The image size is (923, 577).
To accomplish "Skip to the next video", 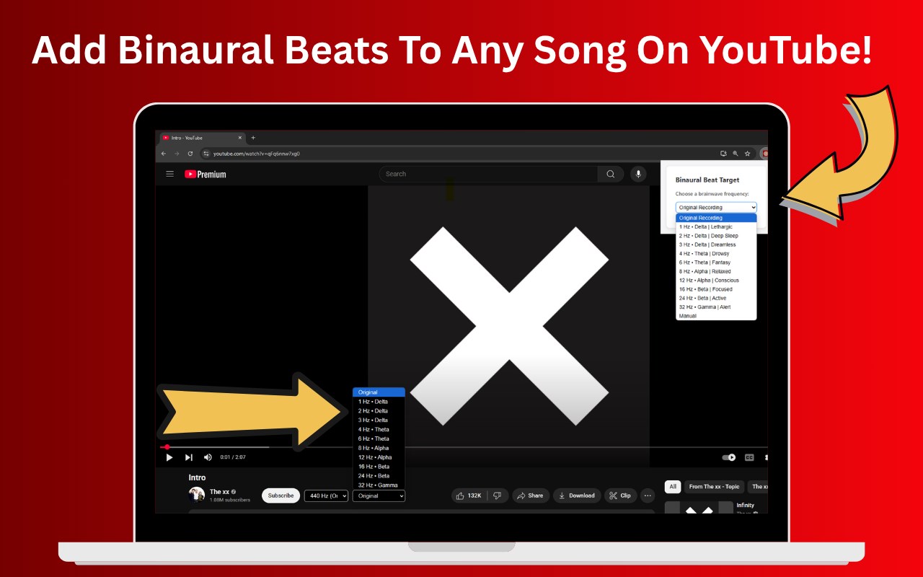I will 188,457.
